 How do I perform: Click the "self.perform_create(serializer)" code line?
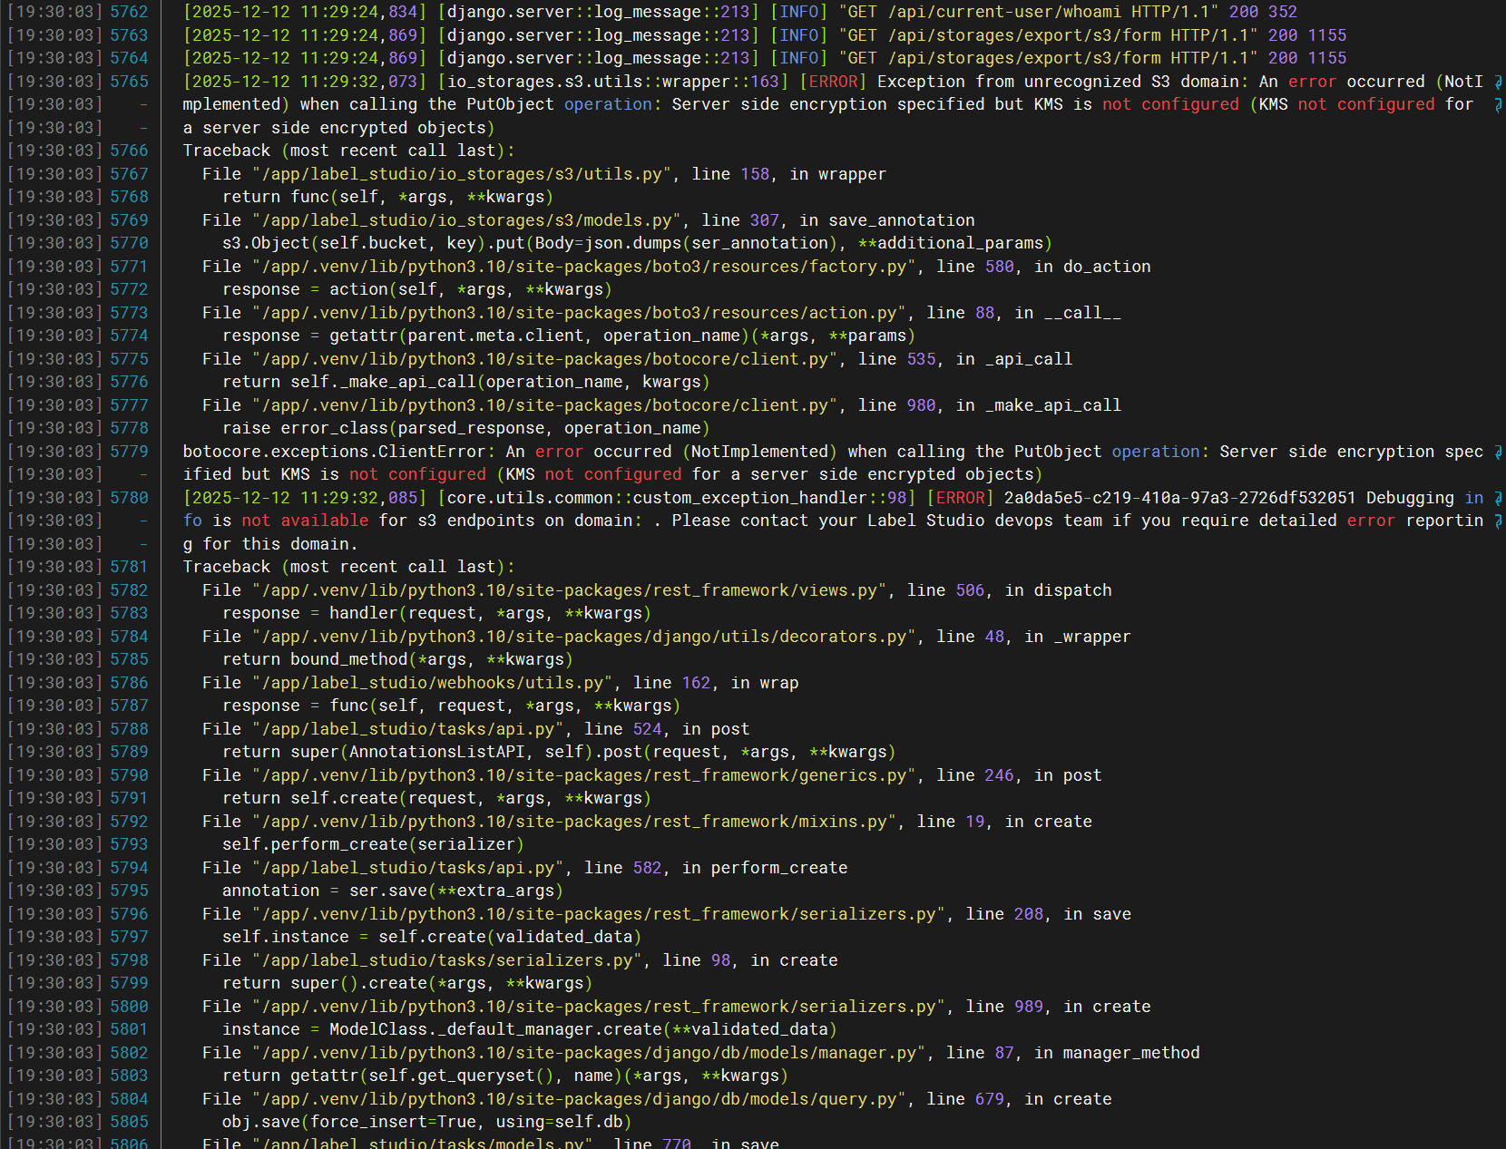coord(373,844)
